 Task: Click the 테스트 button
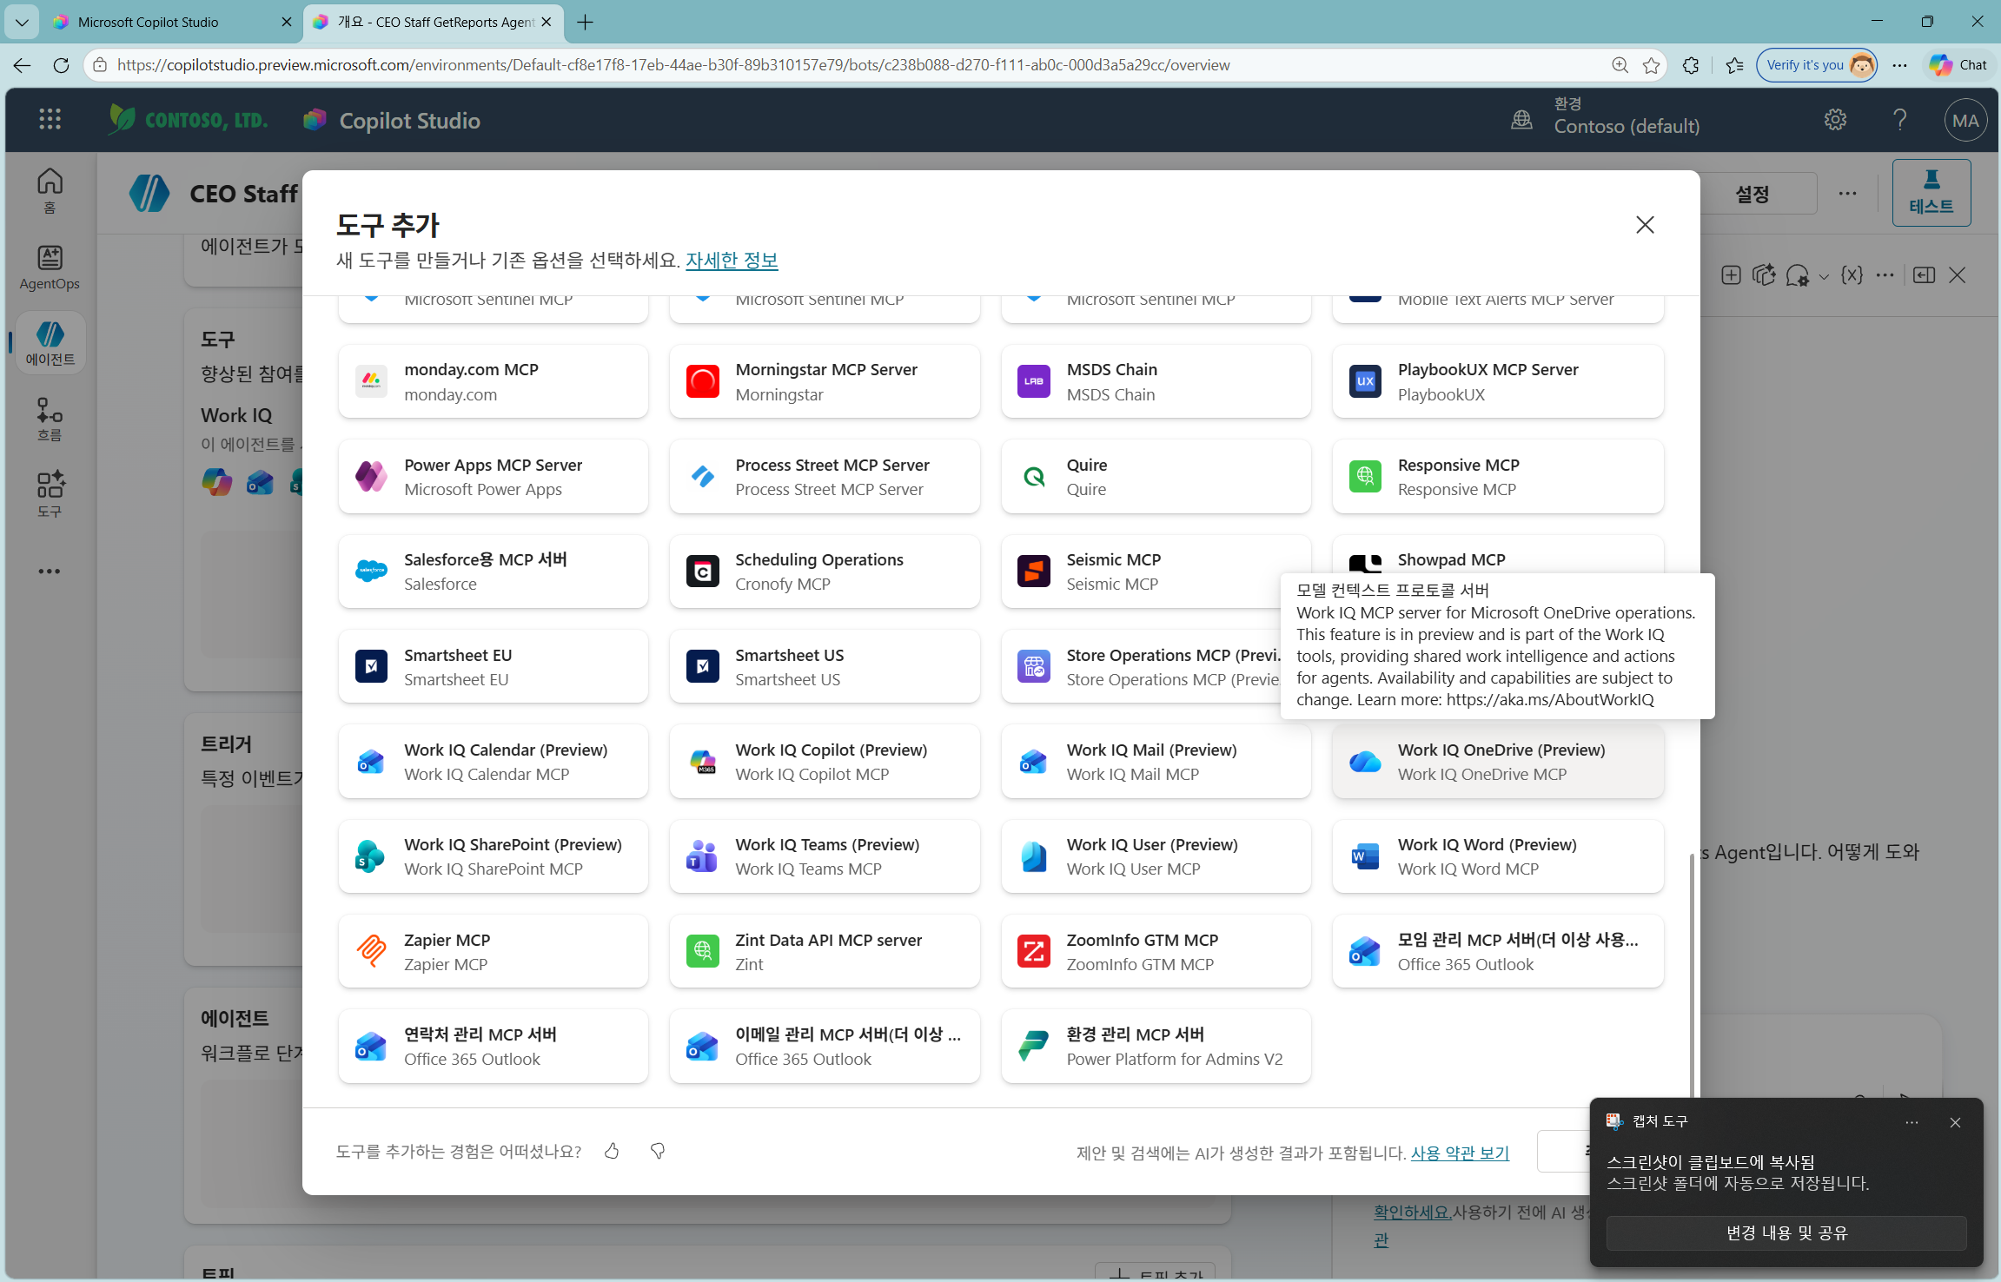click(x=1931, y=193)
